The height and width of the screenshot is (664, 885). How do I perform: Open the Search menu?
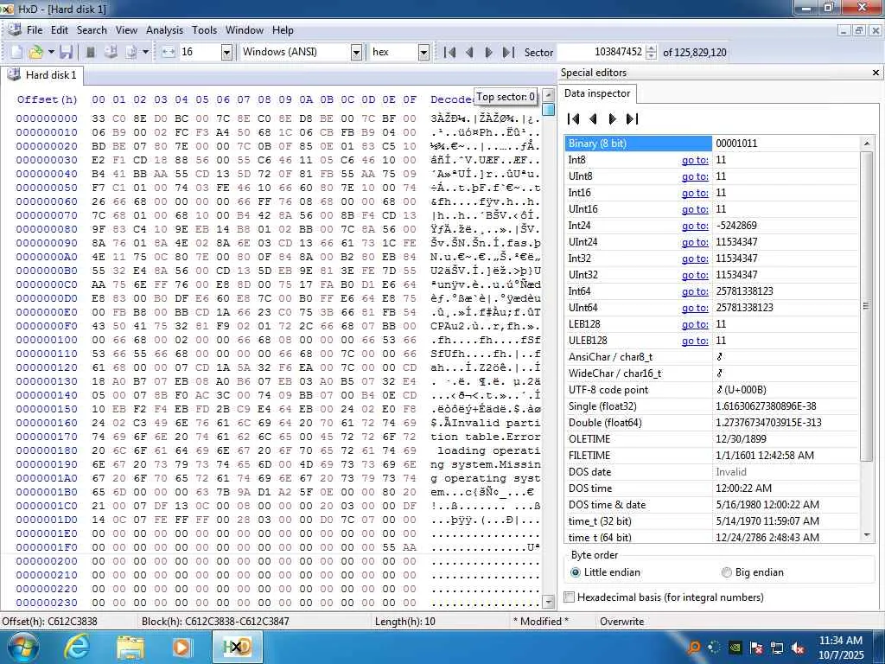click(92, 30)
